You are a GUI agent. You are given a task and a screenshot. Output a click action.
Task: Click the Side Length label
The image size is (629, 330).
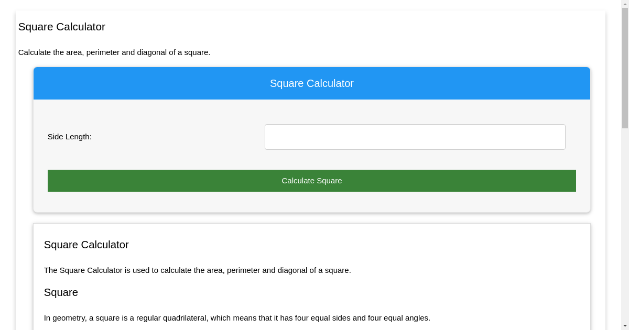point(69,137)
